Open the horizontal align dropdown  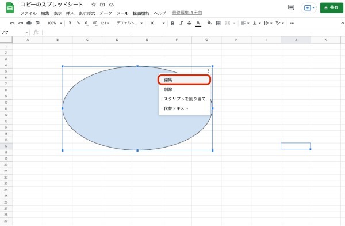coord(245,23)
